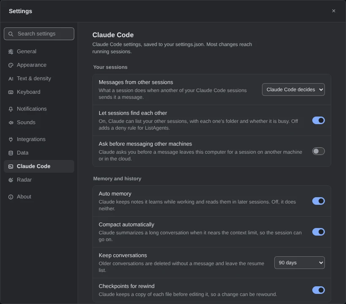Switch to Notifications settings

[39, 109]
